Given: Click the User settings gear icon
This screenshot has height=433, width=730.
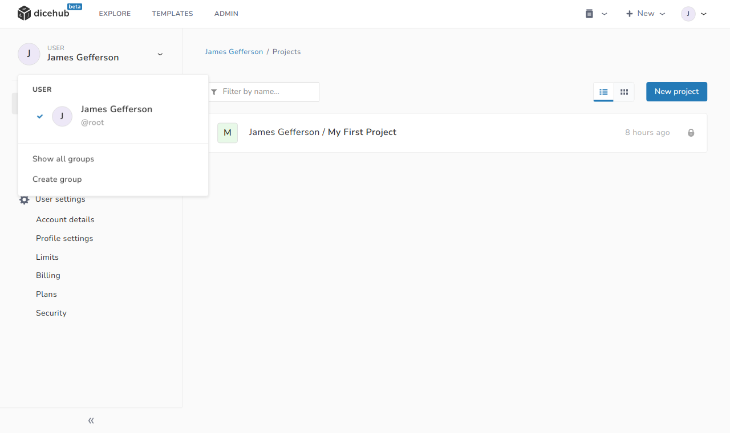Looking at the screenshot, I should (x=24, y=200).
